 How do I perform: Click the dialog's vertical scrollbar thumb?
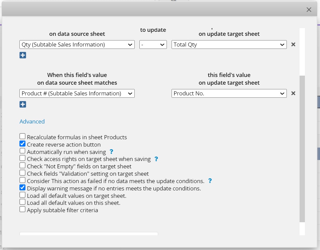coord(302,149)
